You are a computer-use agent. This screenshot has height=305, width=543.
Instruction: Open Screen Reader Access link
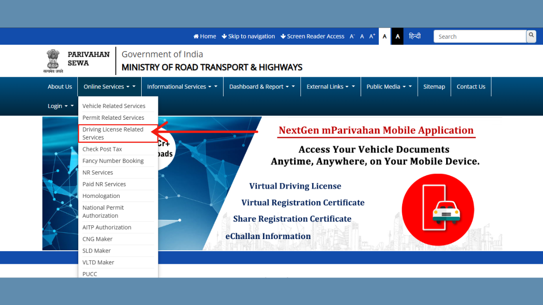click(312, 36)
